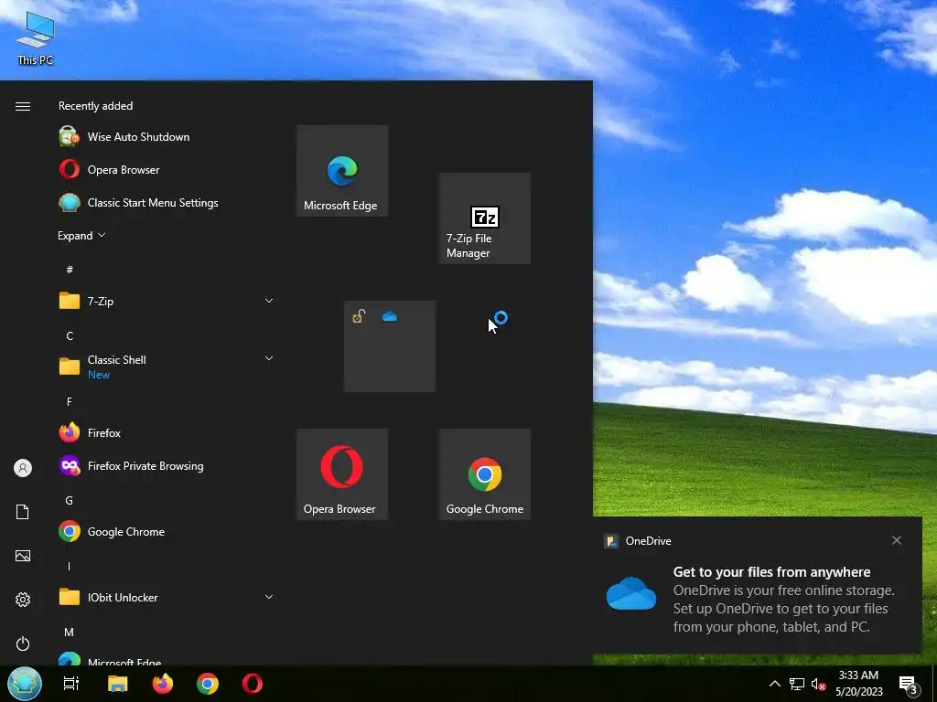Viewport: 937px width, 702px height.
Task: Click the Recently added heading
Action: [x=95, y=106]
